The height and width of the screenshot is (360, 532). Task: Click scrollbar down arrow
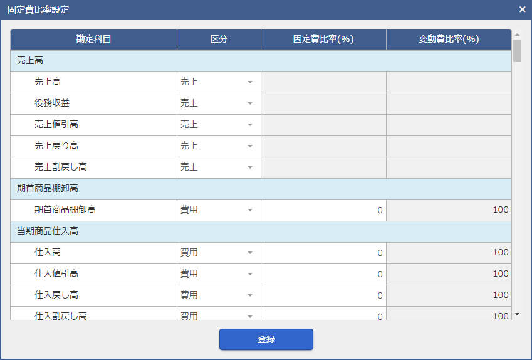pyautogui.click(x=517, y=314)
